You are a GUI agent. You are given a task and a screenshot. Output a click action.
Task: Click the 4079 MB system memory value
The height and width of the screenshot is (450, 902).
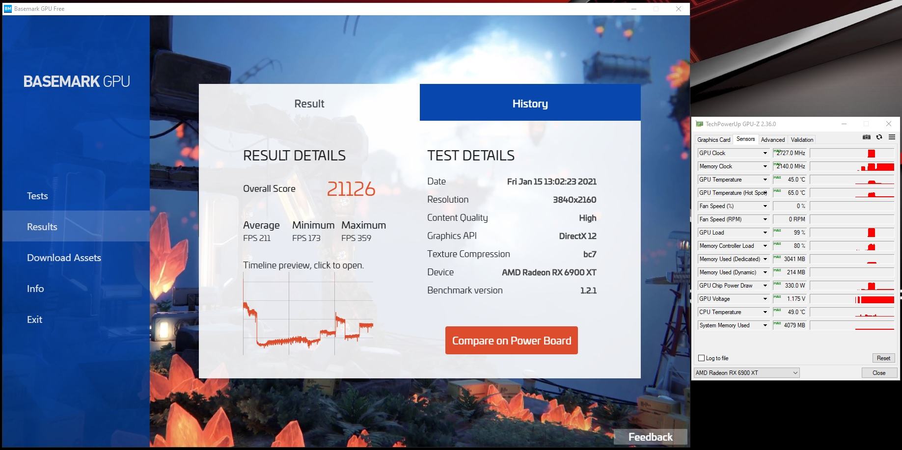point(790,325)
